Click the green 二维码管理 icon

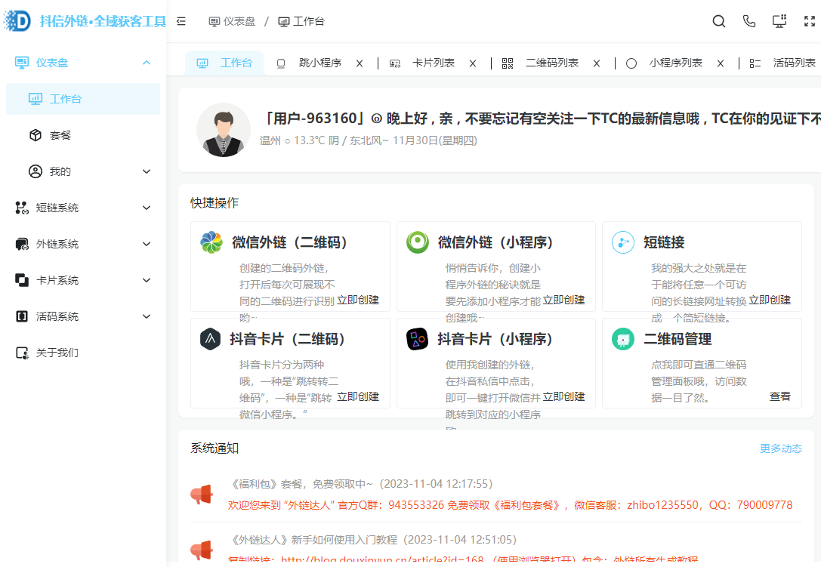623,339
